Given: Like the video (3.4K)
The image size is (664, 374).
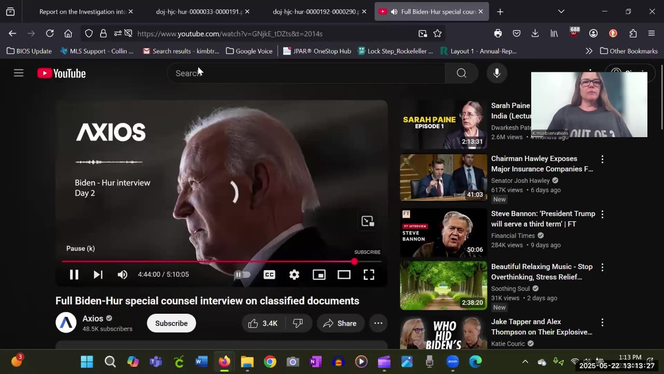Looking at the screenshot, I should coord(263,323).
